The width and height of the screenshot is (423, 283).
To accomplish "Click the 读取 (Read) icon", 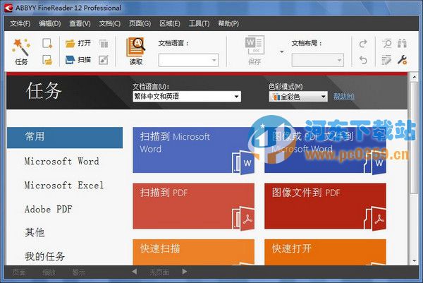I will (136, 52).
